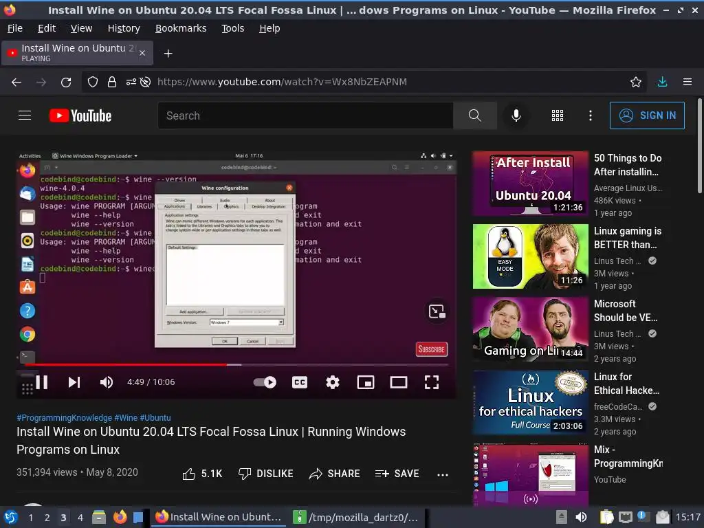Open blocked autoplay indicator in address bar
704x528 pixels.
(x=145, y=82)
